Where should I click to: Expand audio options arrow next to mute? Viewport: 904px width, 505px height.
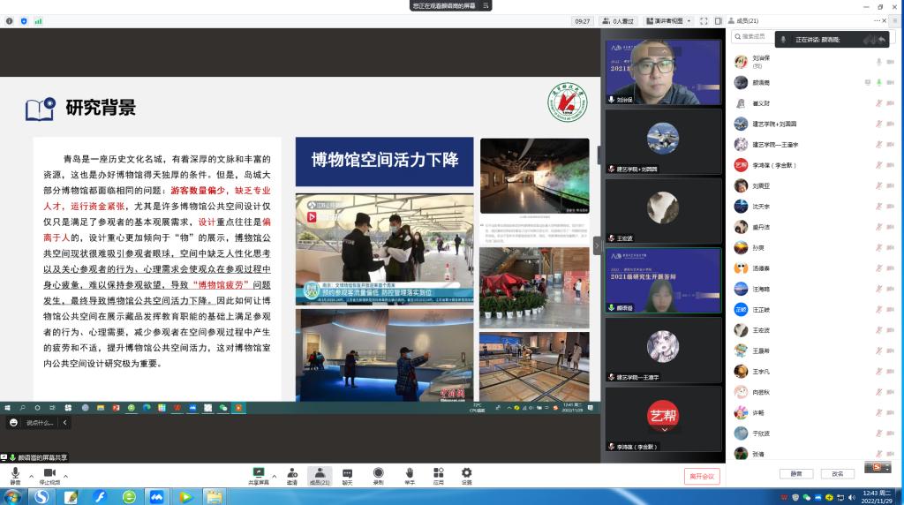pyautogui.click(x=31, y=476)
